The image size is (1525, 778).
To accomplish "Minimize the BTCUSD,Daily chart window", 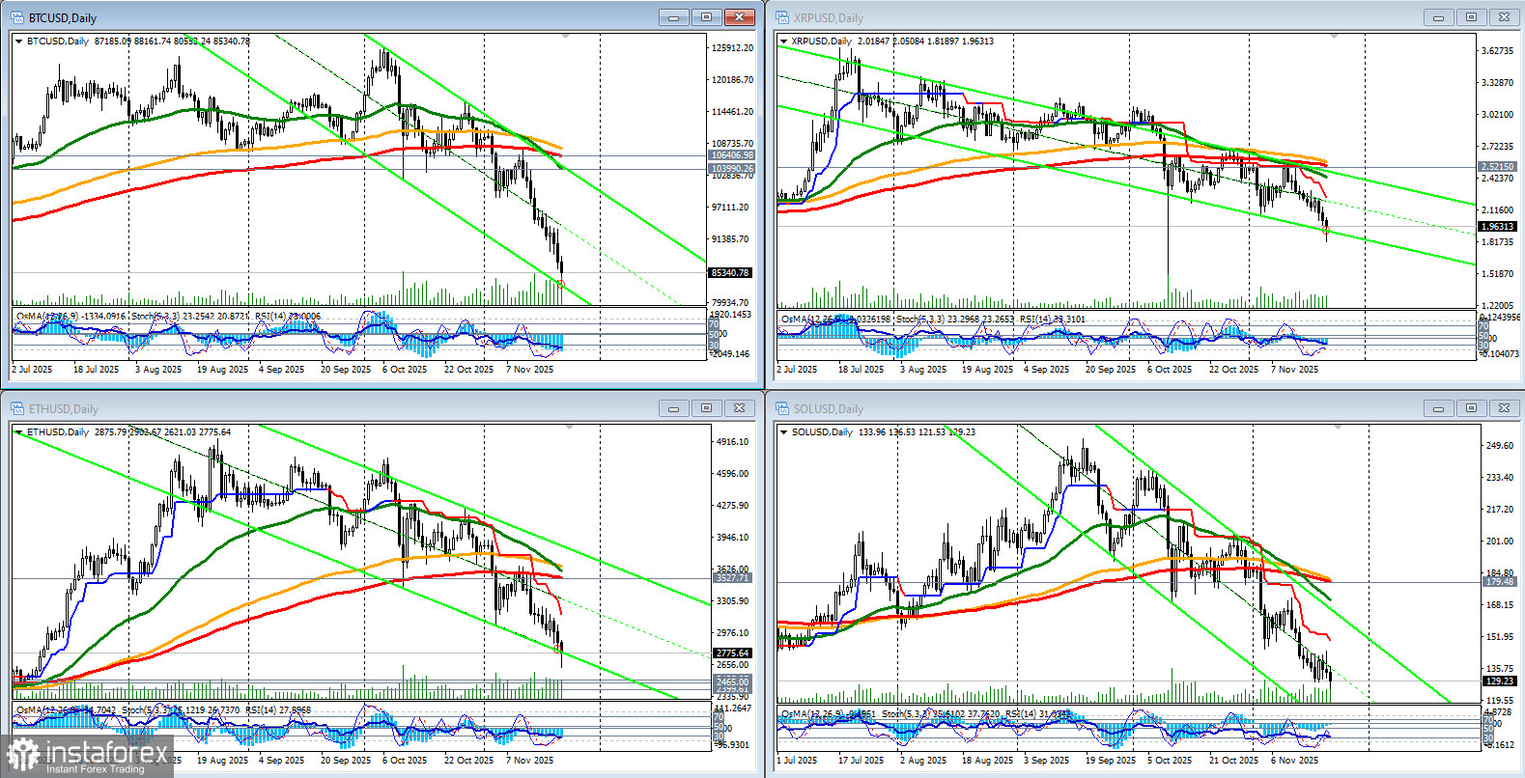I will click(x=674, y=17).
